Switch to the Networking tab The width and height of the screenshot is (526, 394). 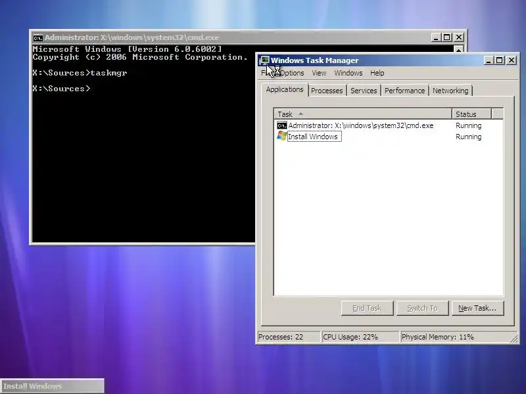pyautogui.click(x=450, y=91)
